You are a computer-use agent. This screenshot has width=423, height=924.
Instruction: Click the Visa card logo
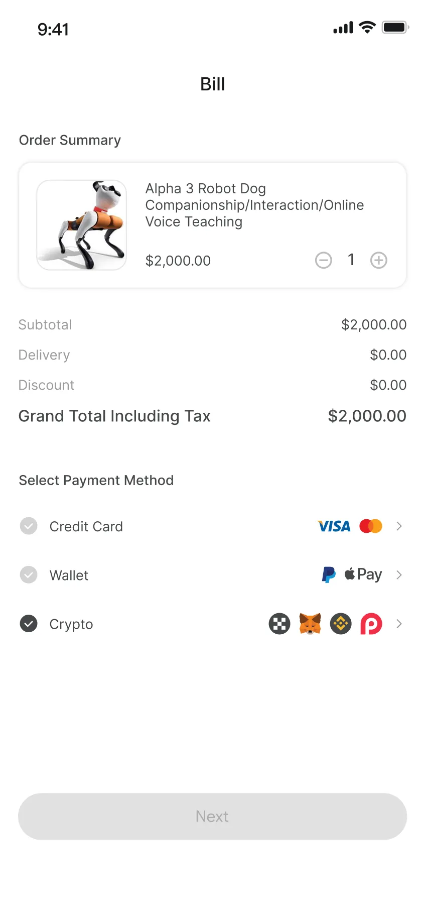coord(334,526)
